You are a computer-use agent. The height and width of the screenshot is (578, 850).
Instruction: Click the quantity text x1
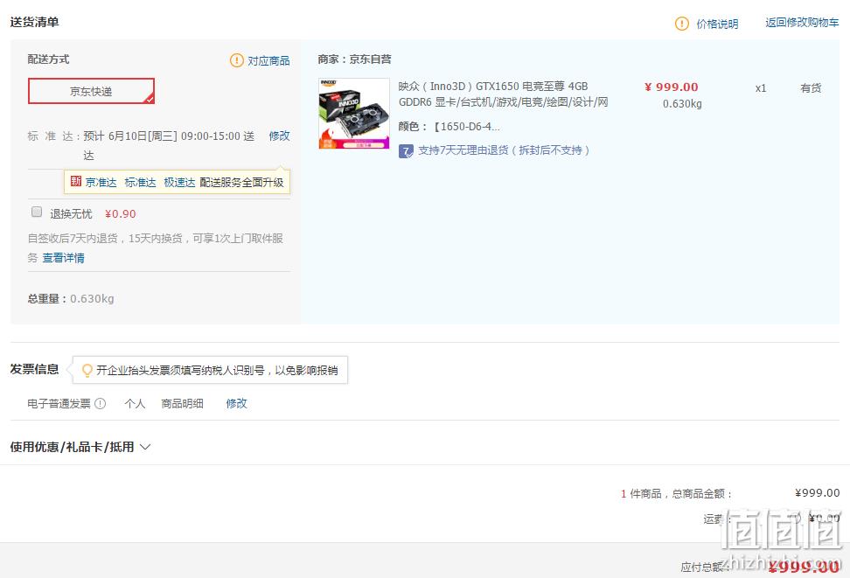(761, 87)
